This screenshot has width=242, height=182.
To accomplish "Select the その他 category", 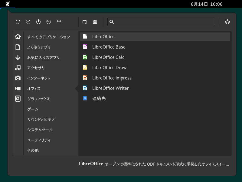I will pos(33,150).
